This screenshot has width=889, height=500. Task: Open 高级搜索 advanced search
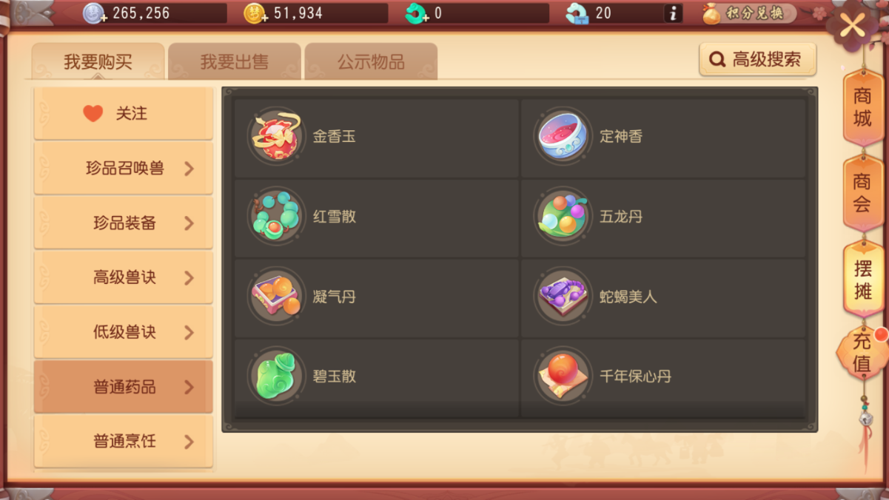coord(757,59)
